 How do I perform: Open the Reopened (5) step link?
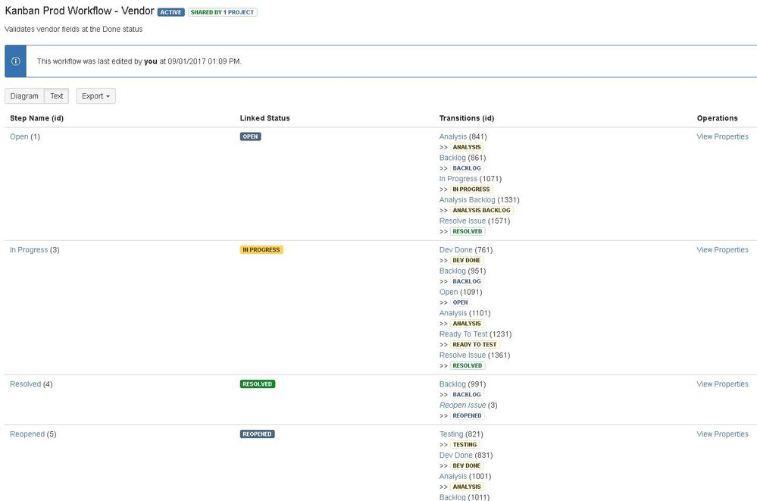coord(27,434)
